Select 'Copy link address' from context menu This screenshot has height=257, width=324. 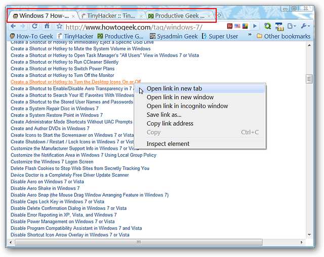coord(170,123)
